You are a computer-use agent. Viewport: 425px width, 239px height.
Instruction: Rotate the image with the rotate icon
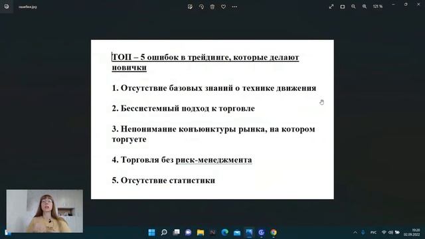click(x=201, y=7)
